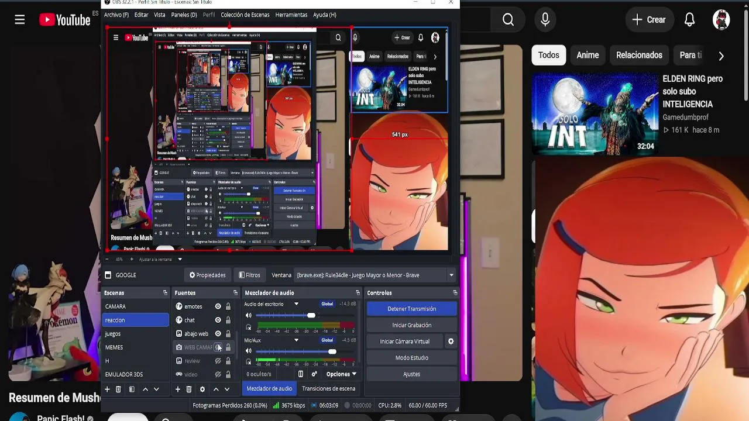Undock the Mezclador de audio panel
The image size is (749, 421).
tap(358, 293)
